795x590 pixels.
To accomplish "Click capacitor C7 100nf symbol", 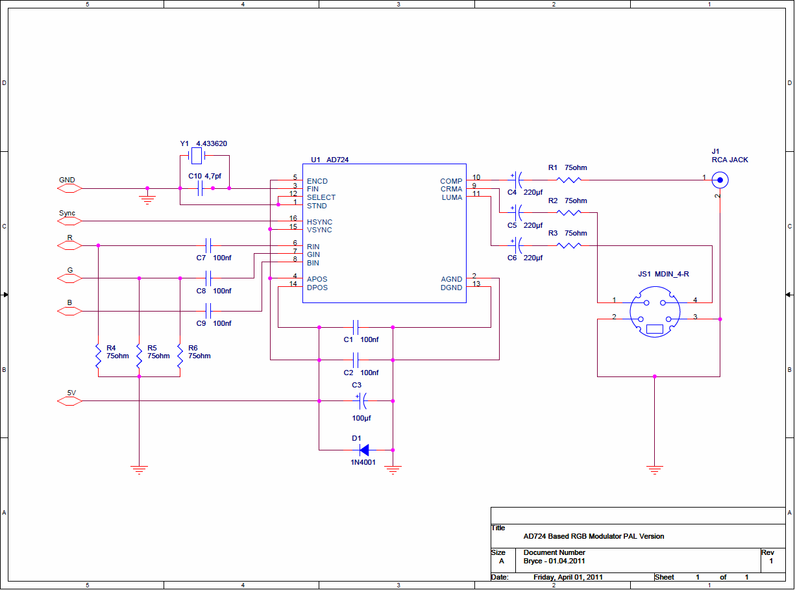I will 208,246.
